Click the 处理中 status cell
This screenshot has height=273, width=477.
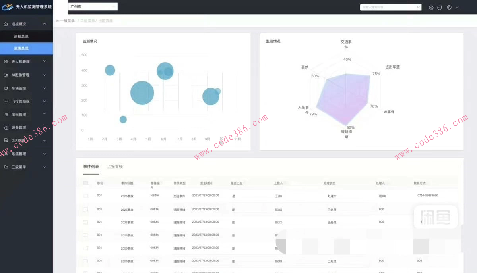pyautogui.click(x=332, y=196)
